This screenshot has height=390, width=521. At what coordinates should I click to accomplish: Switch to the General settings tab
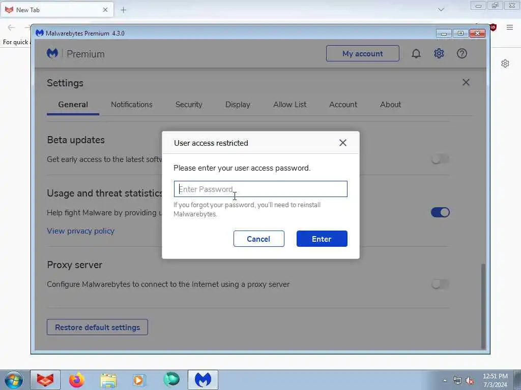click(x=73, y=105)
